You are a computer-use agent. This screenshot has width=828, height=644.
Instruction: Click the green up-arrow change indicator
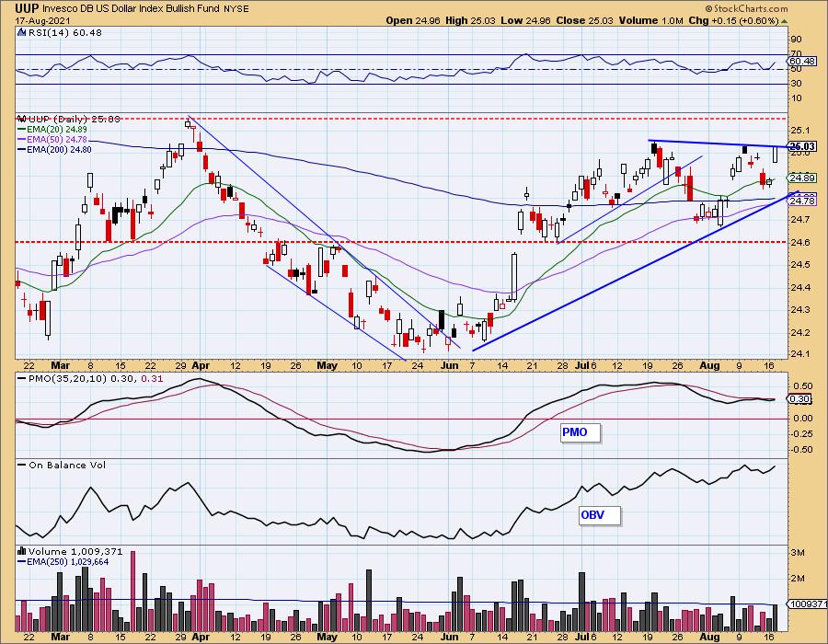pyautogui.click(x=784, y=21)
